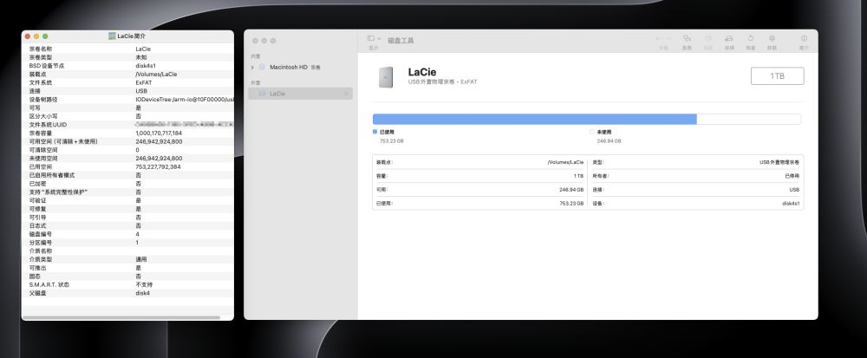
Task: Click the add volume plus icon
Action: [657, 39]
